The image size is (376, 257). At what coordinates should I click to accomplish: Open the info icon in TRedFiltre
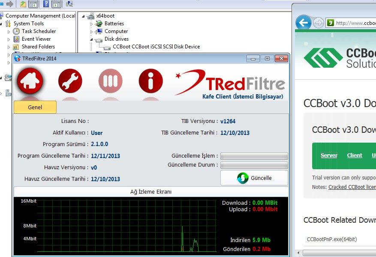tap(150, 81)
